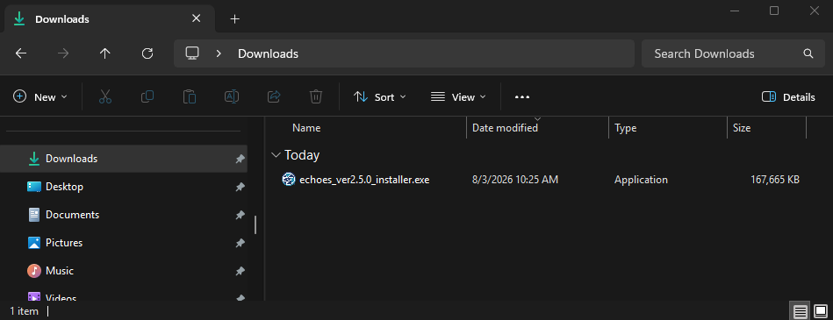Click the Delete trash icon
The width and height of the screenshot is (833, 320).
tap(316, 97)
